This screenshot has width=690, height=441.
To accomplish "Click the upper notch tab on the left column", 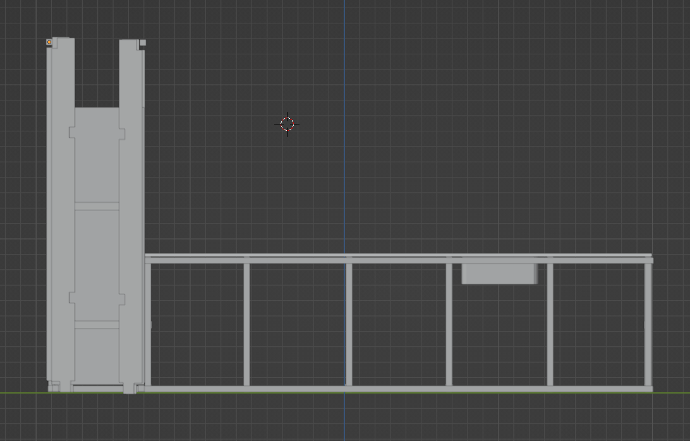I will point(72,133).
